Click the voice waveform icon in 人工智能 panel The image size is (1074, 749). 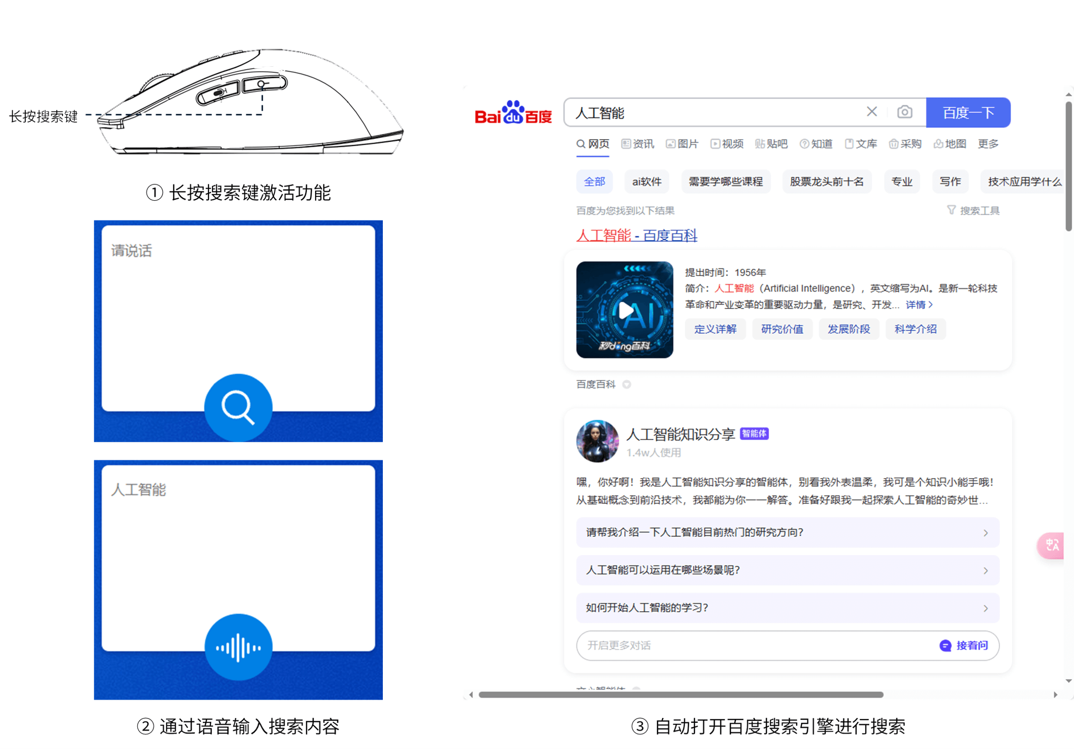(238, 647)
